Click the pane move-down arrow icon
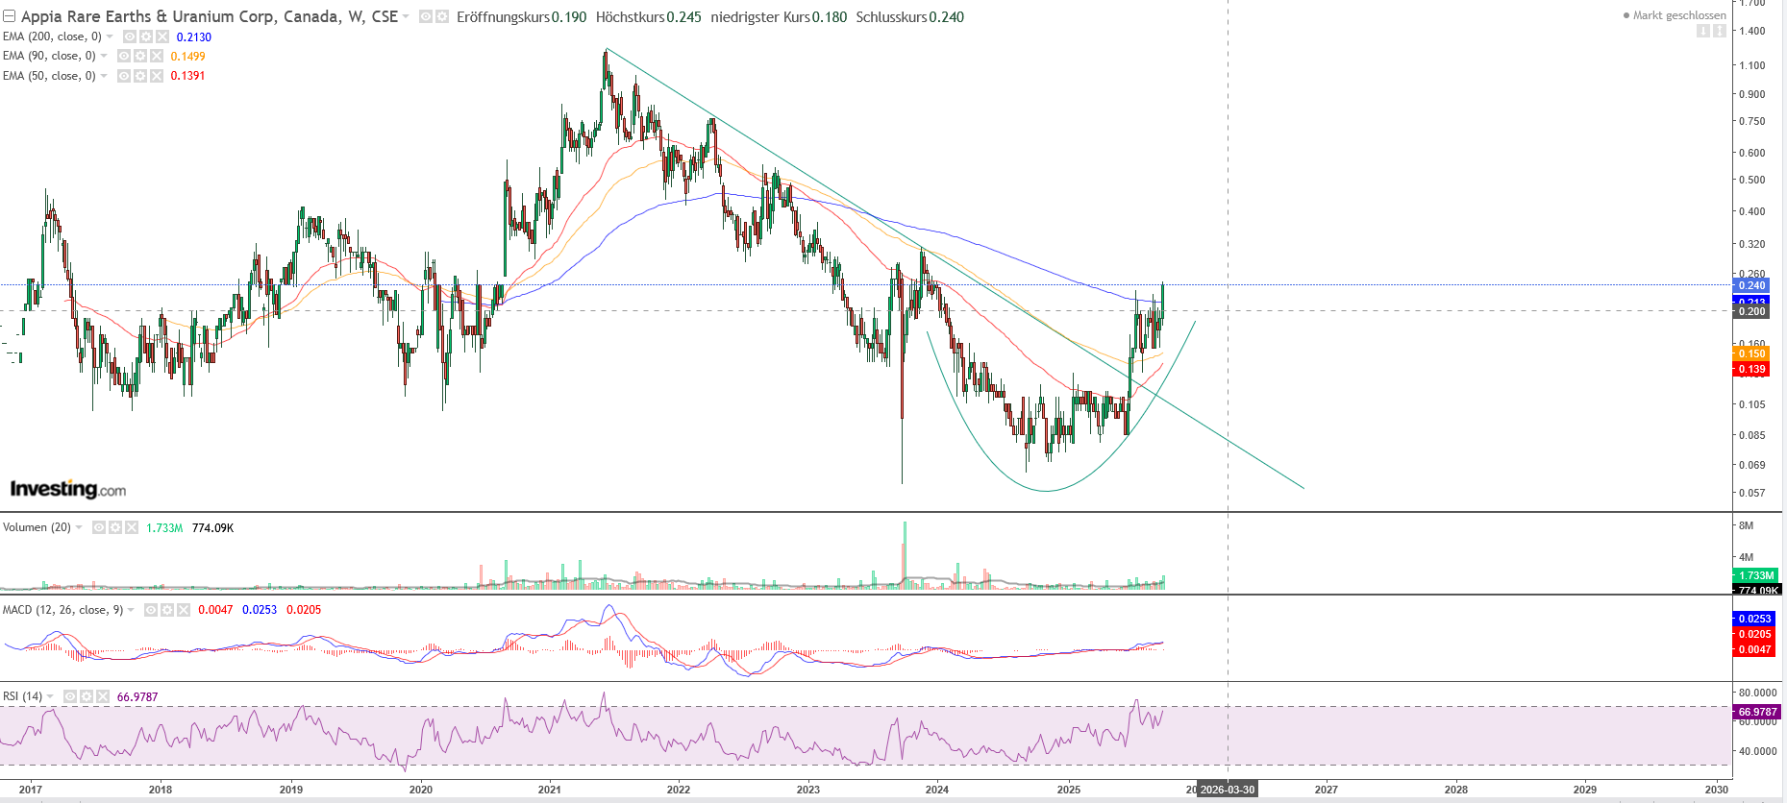Screen dimensions: 1787x803 coord(1703,31)
